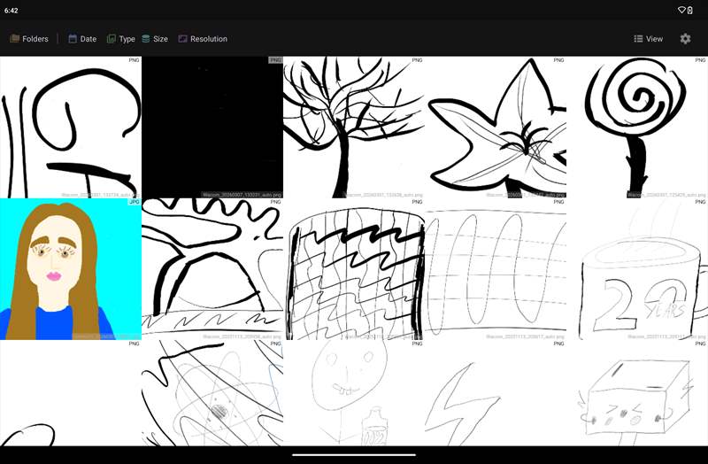Select the lightning bolt sketch
The image size is (708, 464).
[x=496, y=393]
